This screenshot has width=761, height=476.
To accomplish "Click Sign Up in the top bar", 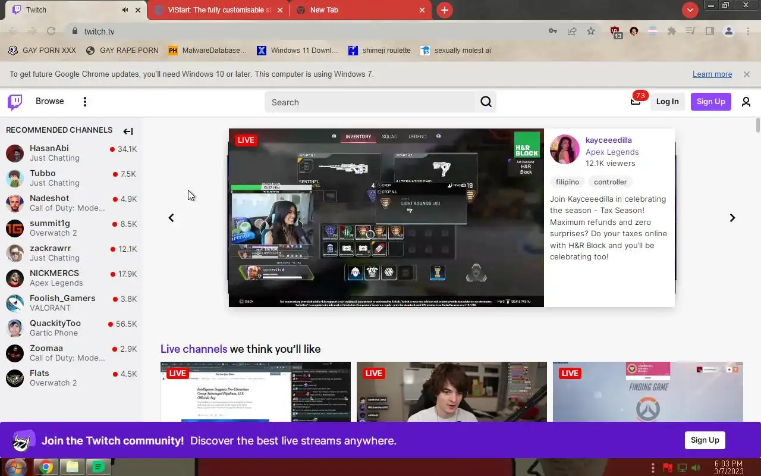I will (711, 102).
